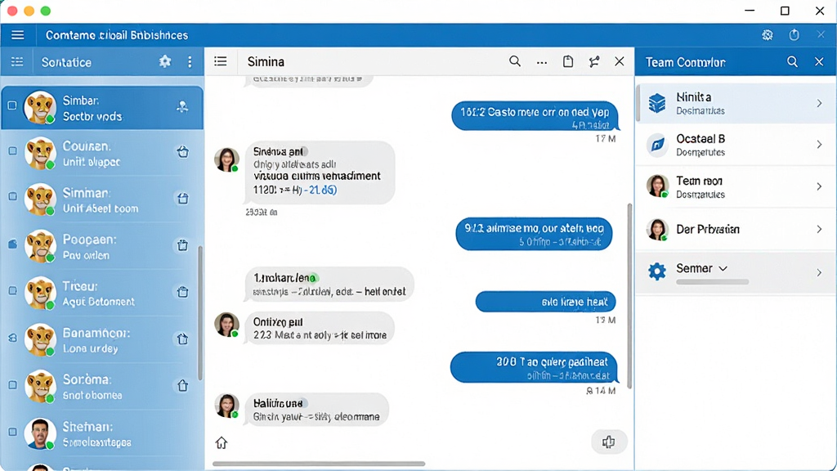The image size is (837, 471).
Task: Search within the Simina conversation
Action: pyautogui.click(x=515, y=61)
